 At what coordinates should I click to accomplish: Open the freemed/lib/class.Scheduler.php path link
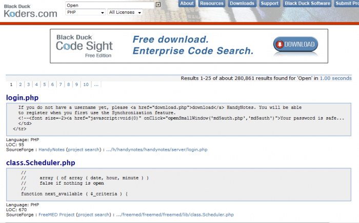(175, 215)
